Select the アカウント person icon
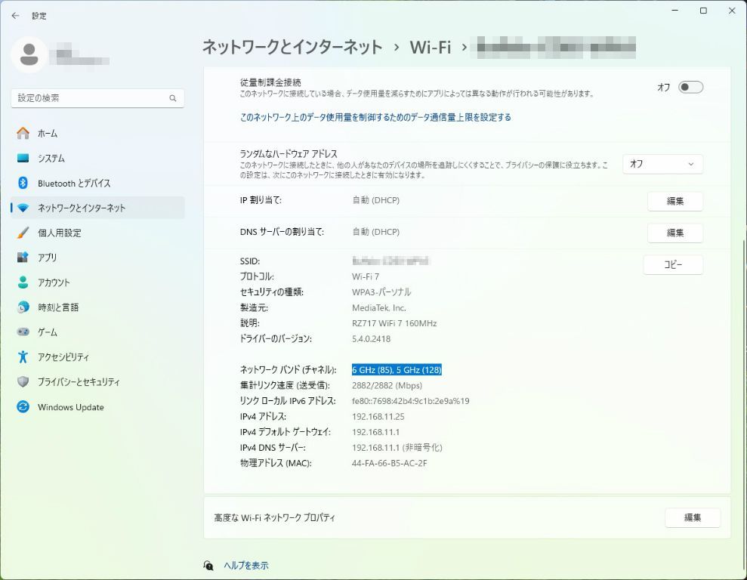The image size is (747, 580). [23, 282]
